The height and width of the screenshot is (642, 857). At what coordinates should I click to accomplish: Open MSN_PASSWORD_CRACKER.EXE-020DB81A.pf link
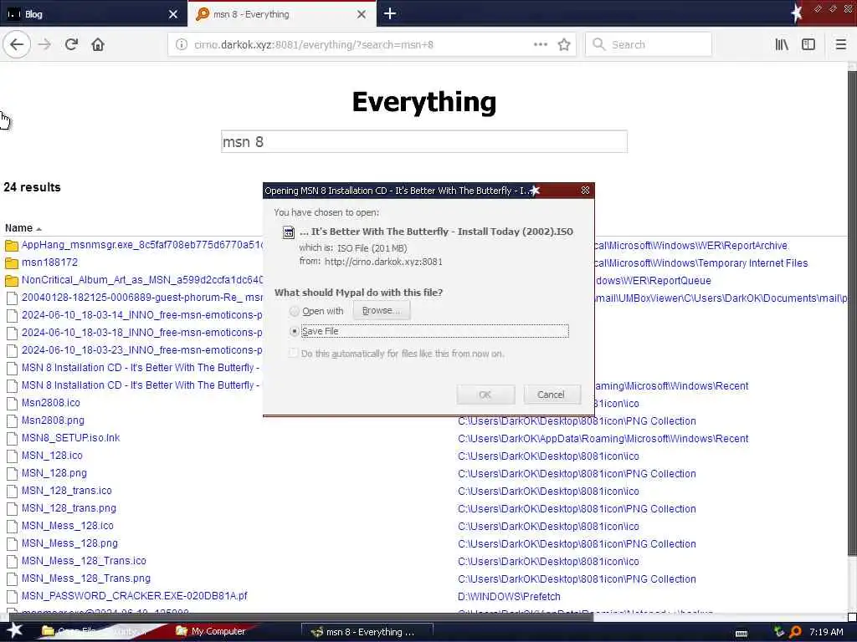(x=135, y=595)
